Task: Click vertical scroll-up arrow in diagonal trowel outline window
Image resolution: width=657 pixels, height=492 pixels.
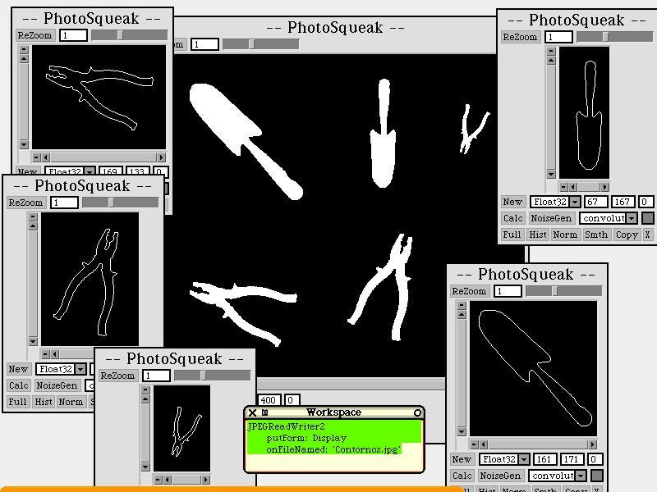Action: [x=462, y=315]
